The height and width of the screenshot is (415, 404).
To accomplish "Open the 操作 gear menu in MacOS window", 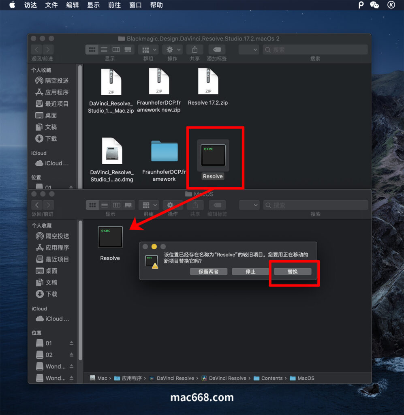I will pyautogui.click(x=173, y=205).
